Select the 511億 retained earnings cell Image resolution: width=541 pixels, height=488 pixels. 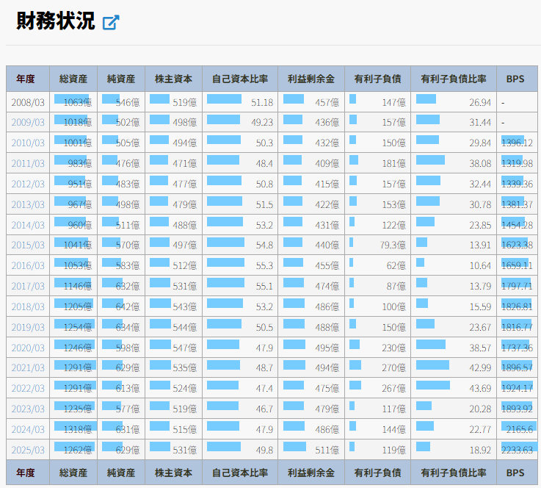click(311, 450)
